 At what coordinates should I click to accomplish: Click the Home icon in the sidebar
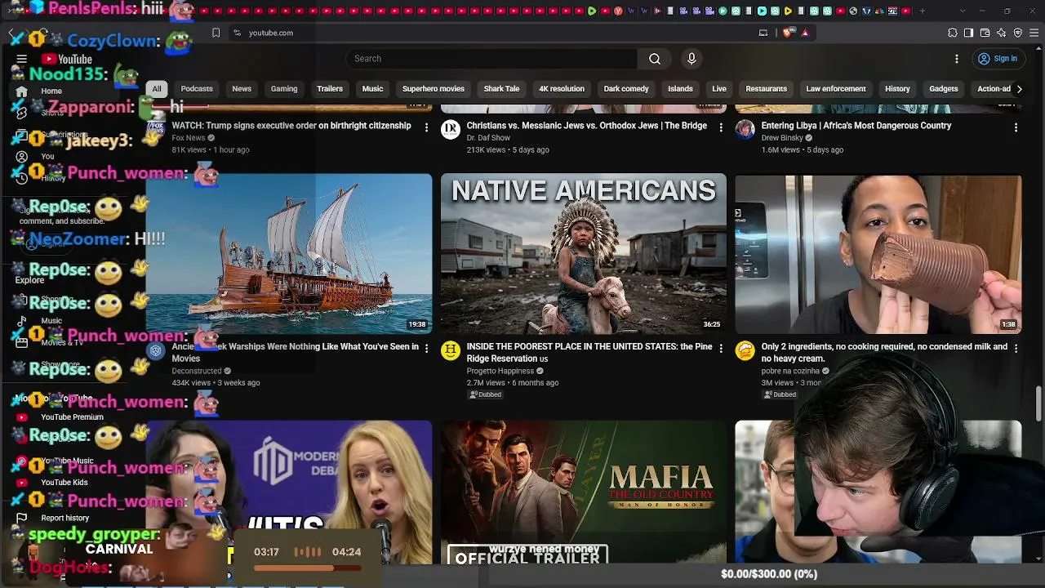click(x=22, y=91)
